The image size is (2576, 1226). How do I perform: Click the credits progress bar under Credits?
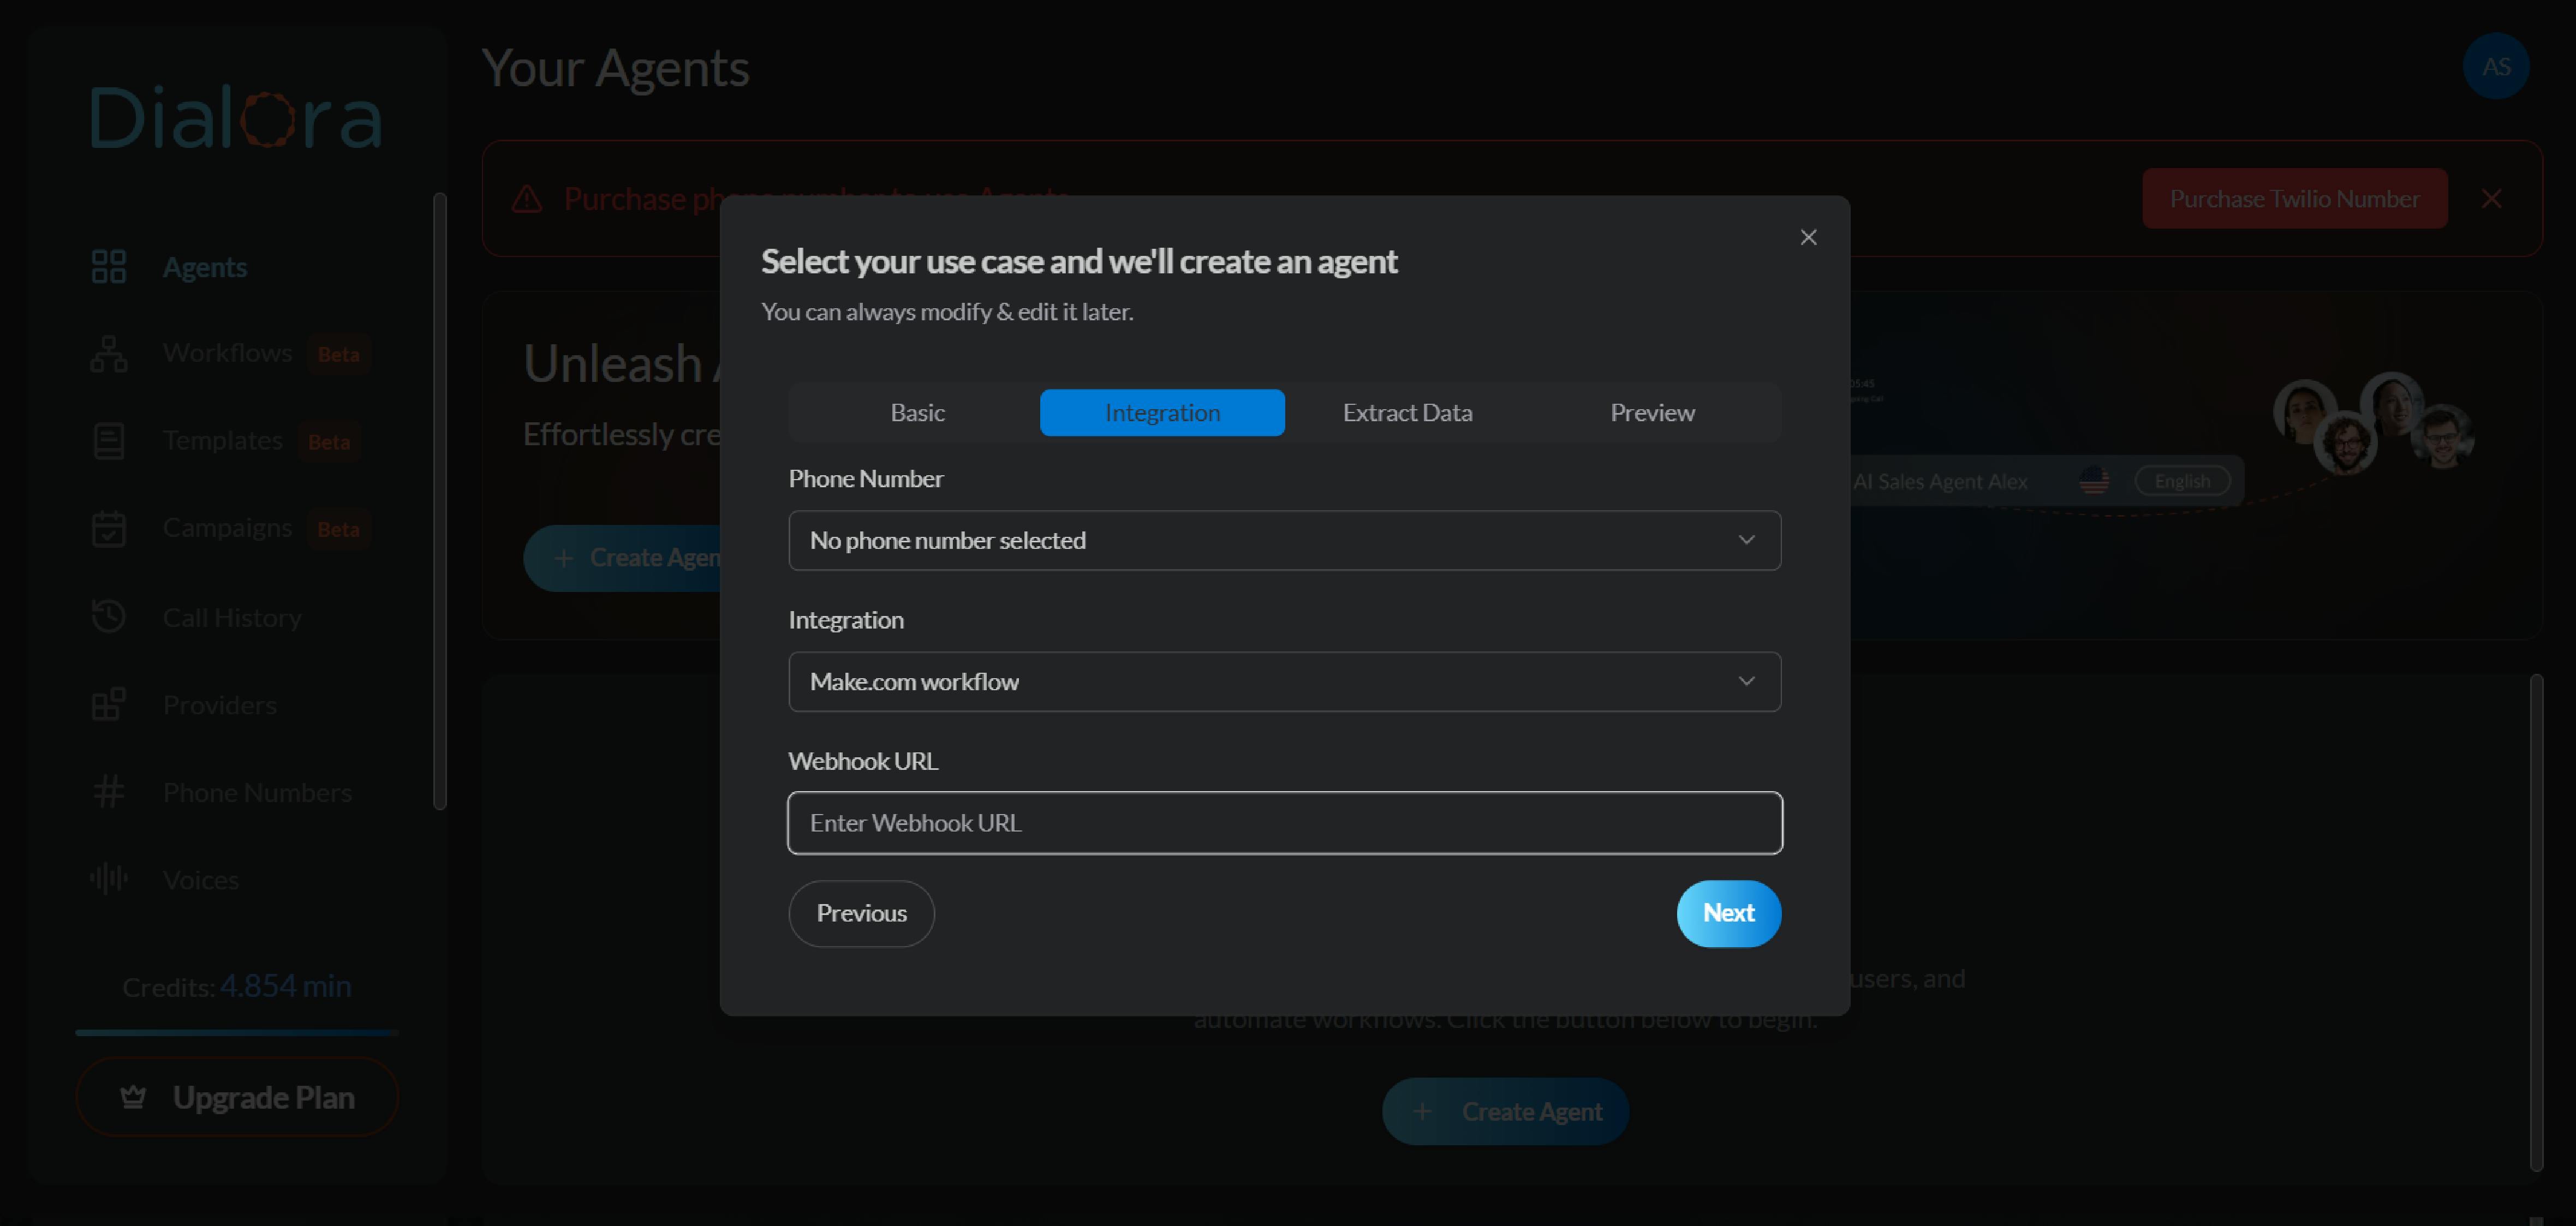(236, 1033)
